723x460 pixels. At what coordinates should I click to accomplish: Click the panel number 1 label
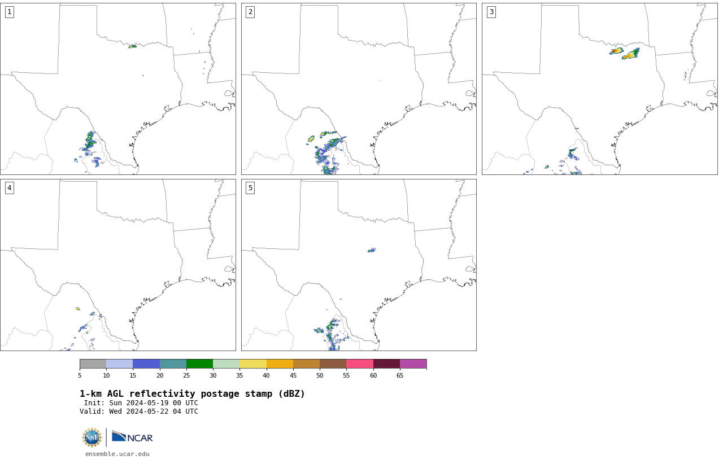9,12
